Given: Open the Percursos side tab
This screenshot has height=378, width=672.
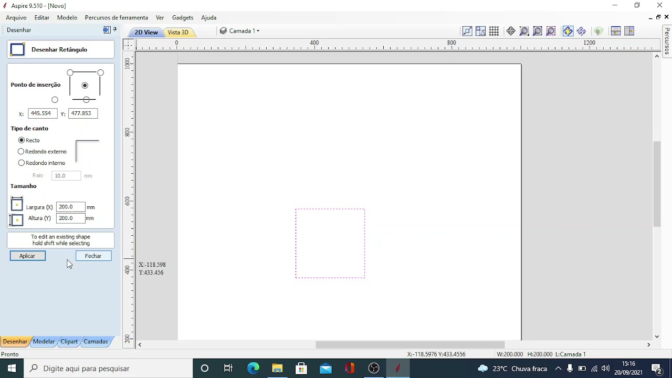Looking at the screenshot, I should 667,41.
